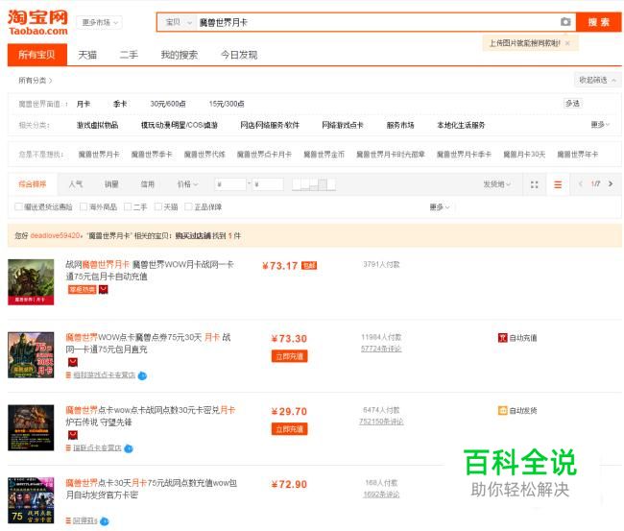This screenshot has height=531, width=624.
Task: Sort by 综合排序
Action: pyautogui.click(x=33, y=184)
